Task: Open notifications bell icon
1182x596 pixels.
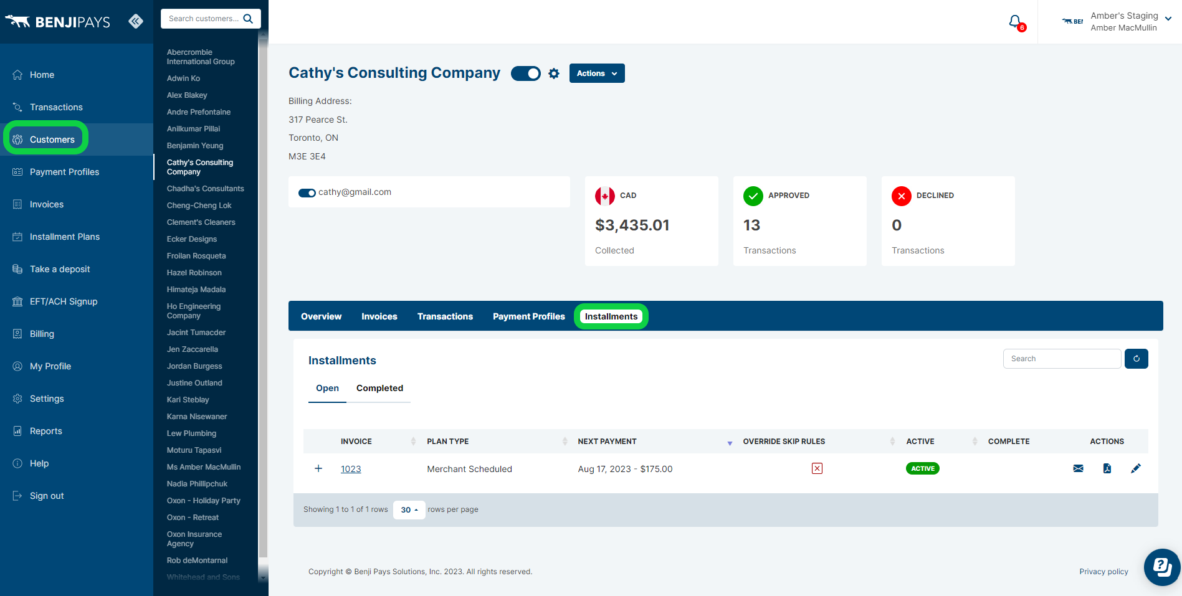Action: pyautogui.click(x=1016, y=22)
